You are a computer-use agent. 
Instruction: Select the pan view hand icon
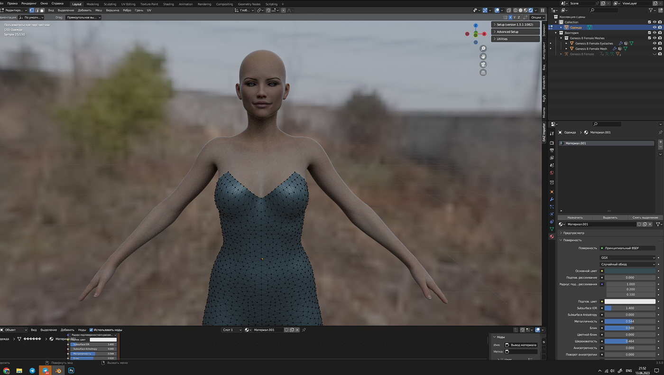coord(483,56)
